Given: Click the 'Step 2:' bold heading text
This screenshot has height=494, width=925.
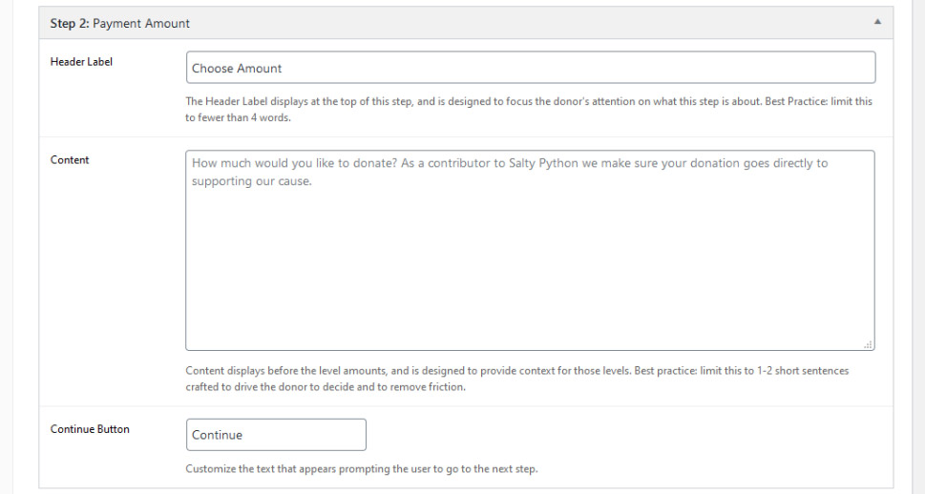Looking at the screenshot, I should [70, 23].
